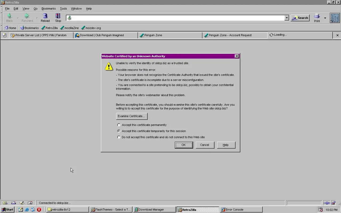Open Address Book icon in status bar
The image size is (341, 213).
[30, 203]
